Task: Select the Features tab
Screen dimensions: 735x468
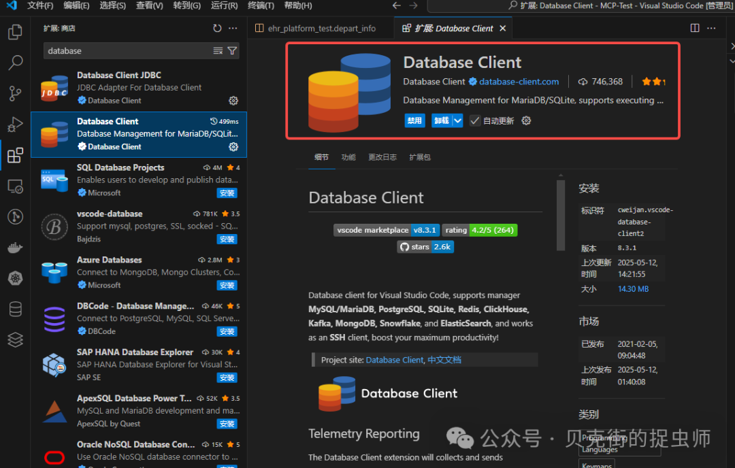Action: pyautogui.click(x=348, y=157)
